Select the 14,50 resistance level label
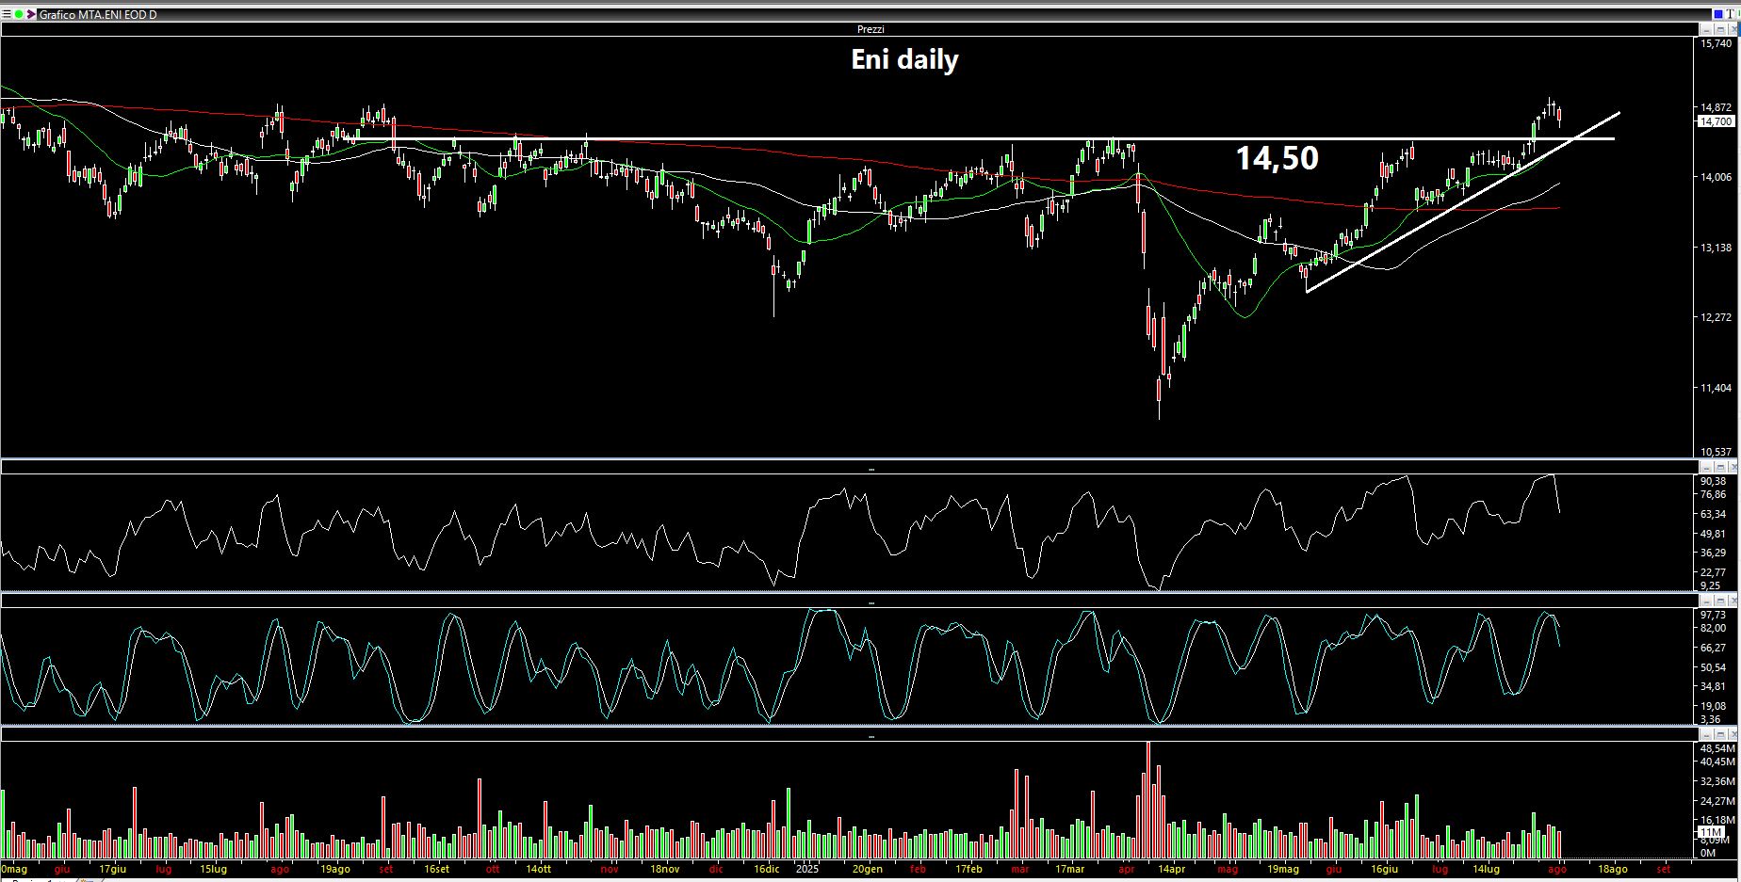The height and width of the screenshot is (882, 1741). click(1277, 158)
